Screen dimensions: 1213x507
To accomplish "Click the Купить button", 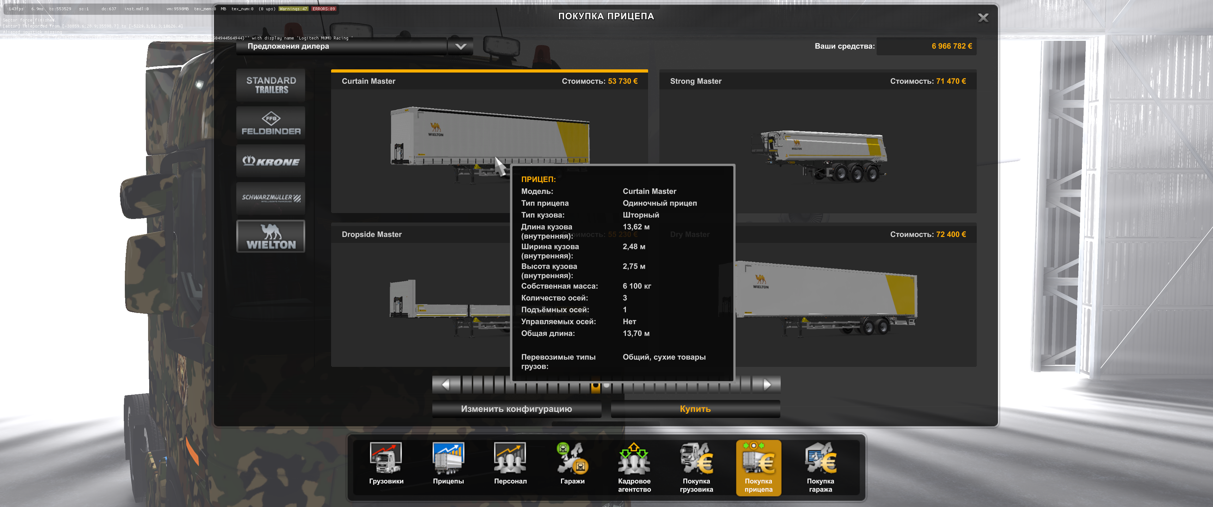I will point(695,409).
